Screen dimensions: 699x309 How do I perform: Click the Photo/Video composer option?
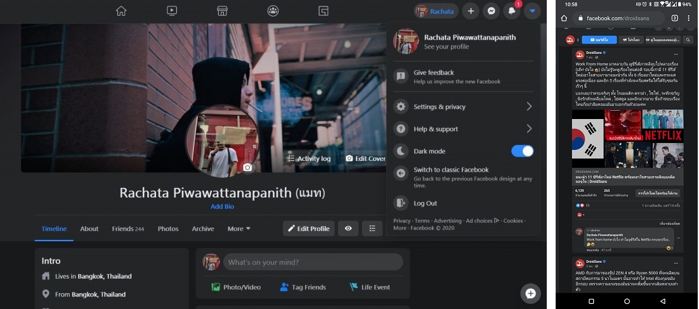236,287
